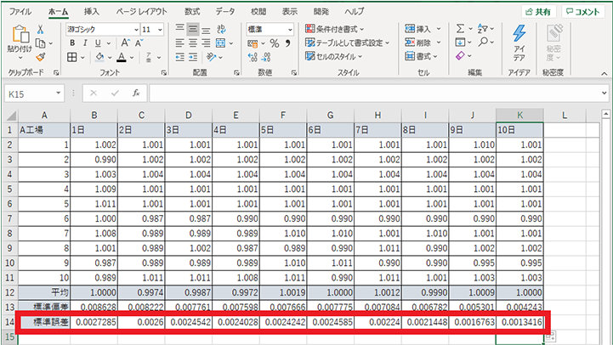
Task: Increase decimal places icon
Action: tap(253, 58)
